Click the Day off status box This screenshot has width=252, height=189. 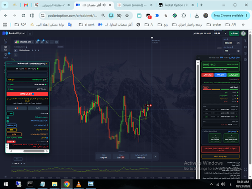coord(104,156)
